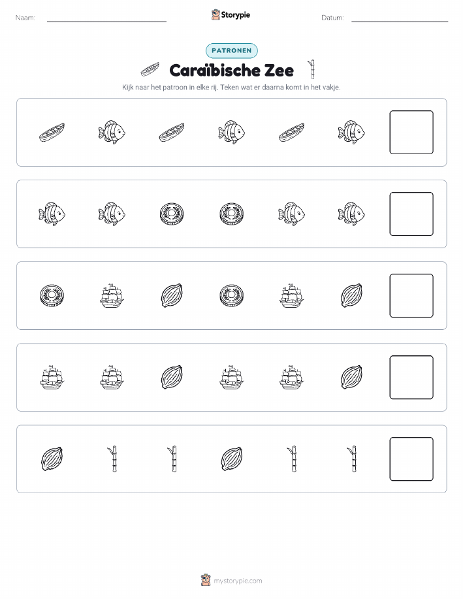Click the PATRONEN badge
The height and width of the screenshot is (599, 463).
(x=231, y=50)
